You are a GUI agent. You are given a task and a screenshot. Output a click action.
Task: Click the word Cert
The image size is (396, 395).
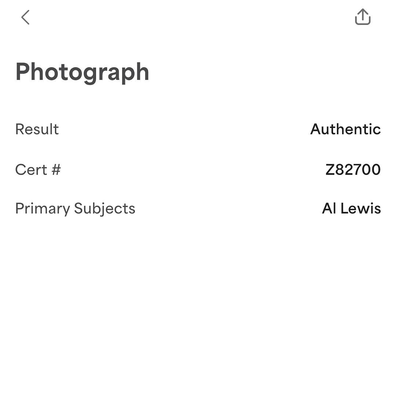tap(31, 169)
